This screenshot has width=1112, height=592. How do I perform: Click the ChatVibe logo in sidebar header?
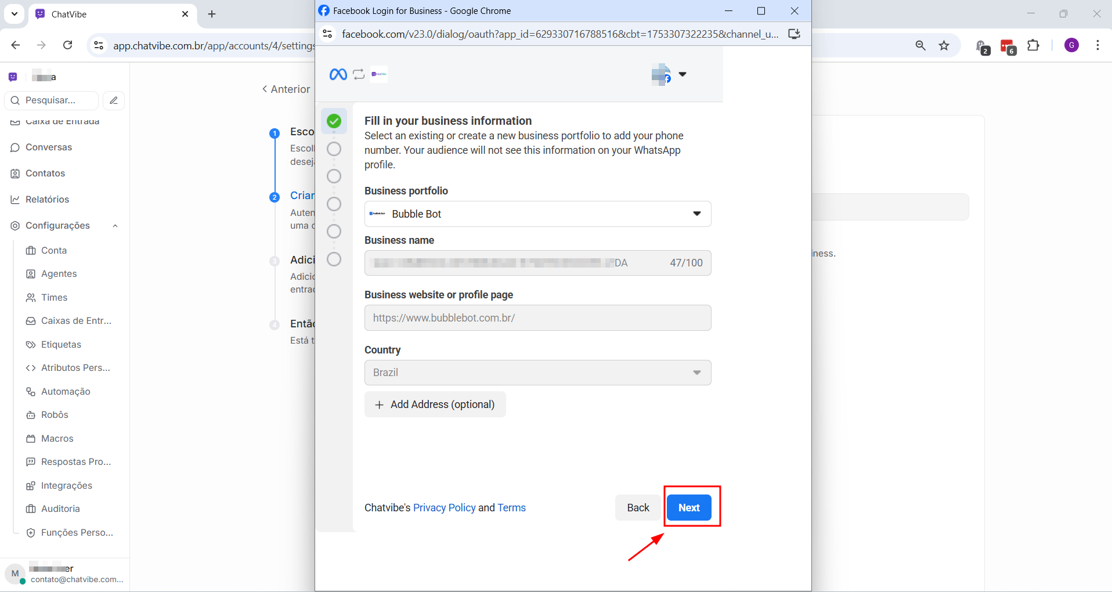coord(13,77)
